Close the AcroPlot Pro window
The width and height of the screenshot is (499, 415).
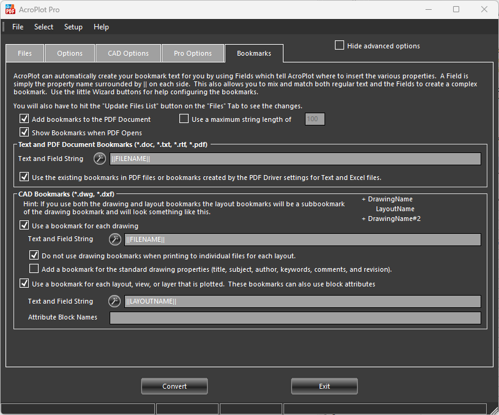pyautogui.click(x=484, y=10)
